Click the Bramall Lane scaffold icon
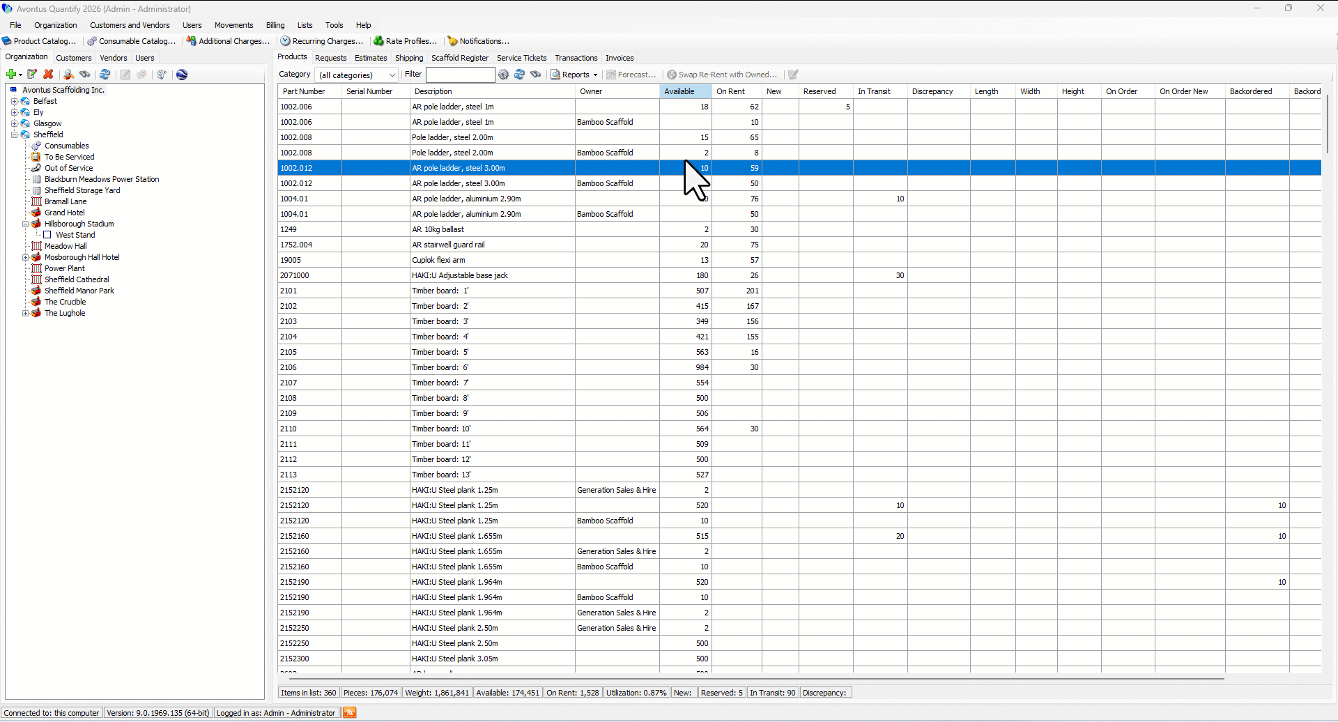Screen dimensions: 1338x722 pos(36,201)
